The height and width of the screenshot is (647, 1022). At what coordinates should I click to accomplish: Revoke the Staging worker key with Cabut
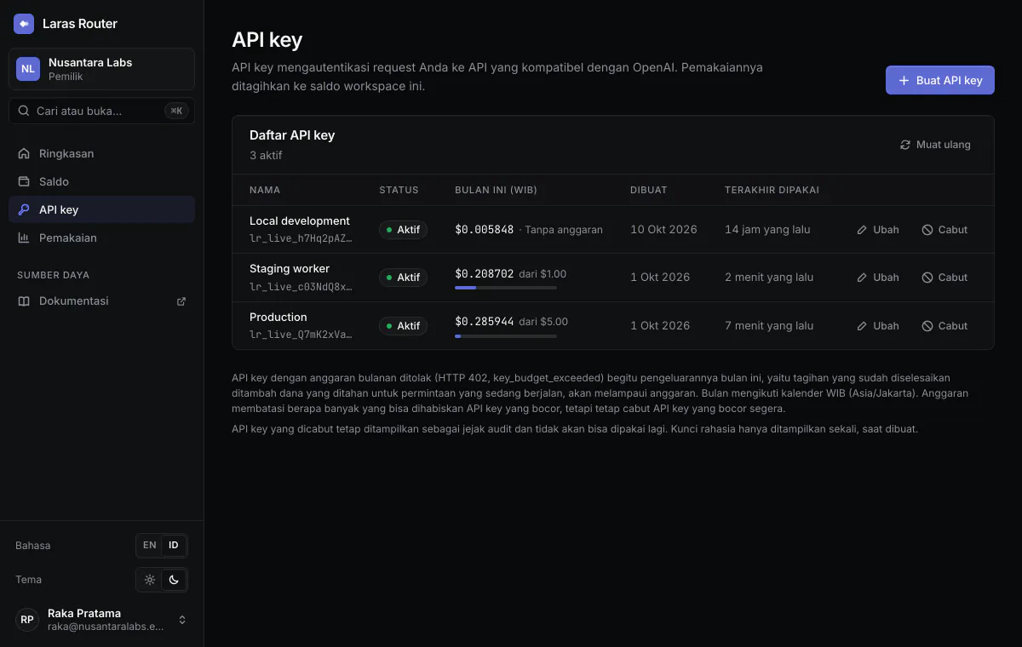coord(944,277)
